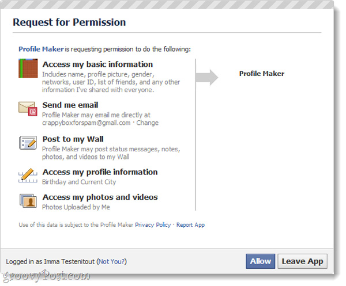Click the Post to my Wall icon

(x=28, y=143)
